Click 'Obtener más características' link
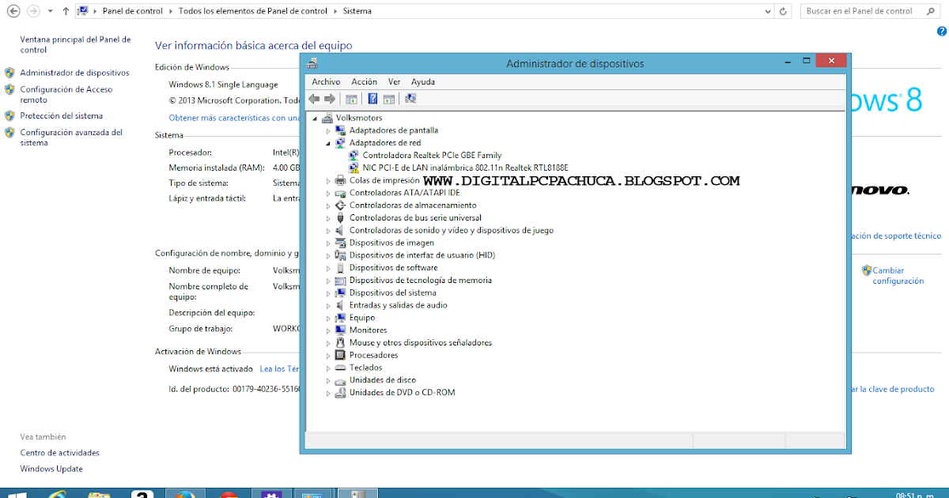 point(234,117)
